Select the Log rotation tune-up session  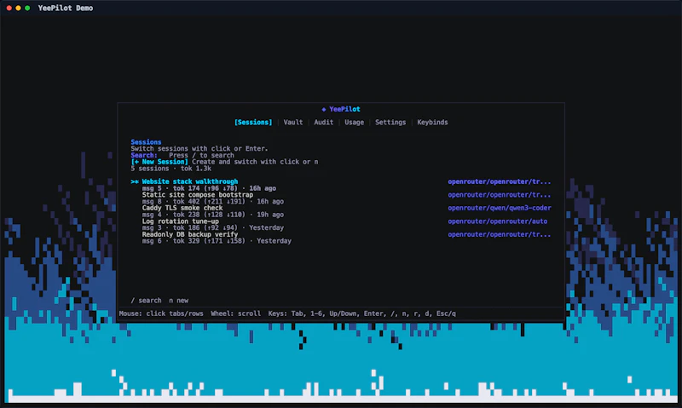(181, 221)
